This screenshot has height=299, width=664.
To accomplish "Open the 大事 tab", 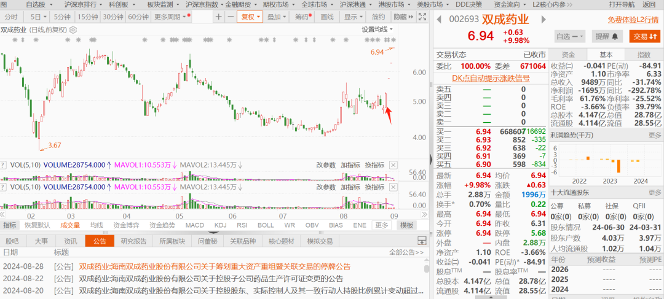I will point(41,241).
